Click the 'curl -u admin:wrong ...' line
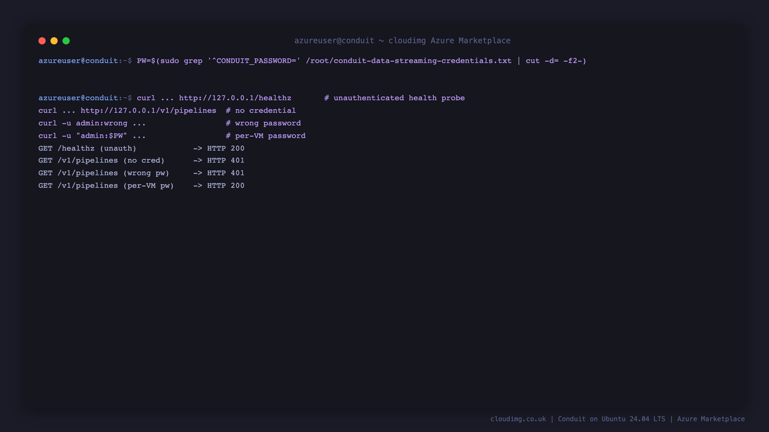 tap(92, 123)
